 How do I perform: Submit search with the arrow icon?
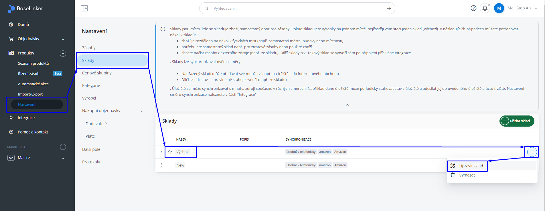click(389, 9)
